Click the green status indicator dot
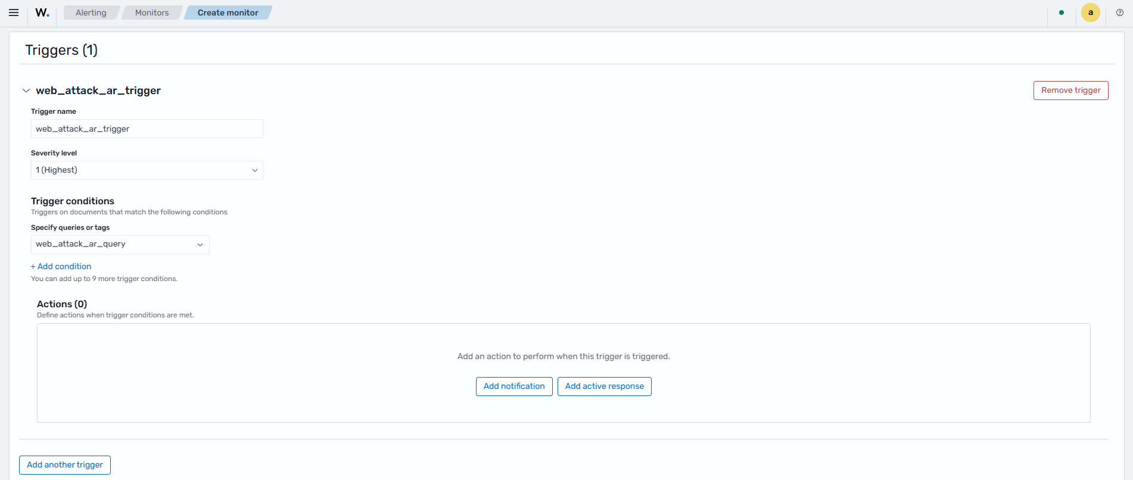Screen dimensions: 1133x480 [x=1062, y=13]
